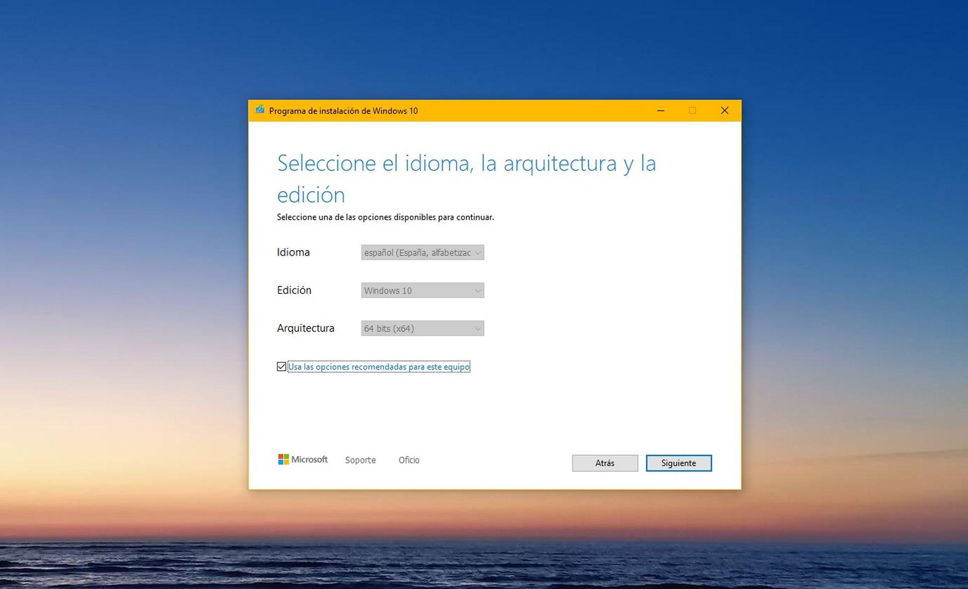This screenshot has height=589, width=968.
Task: Select the 'Oficio' menu item
Action: click(x=408, y=460)
